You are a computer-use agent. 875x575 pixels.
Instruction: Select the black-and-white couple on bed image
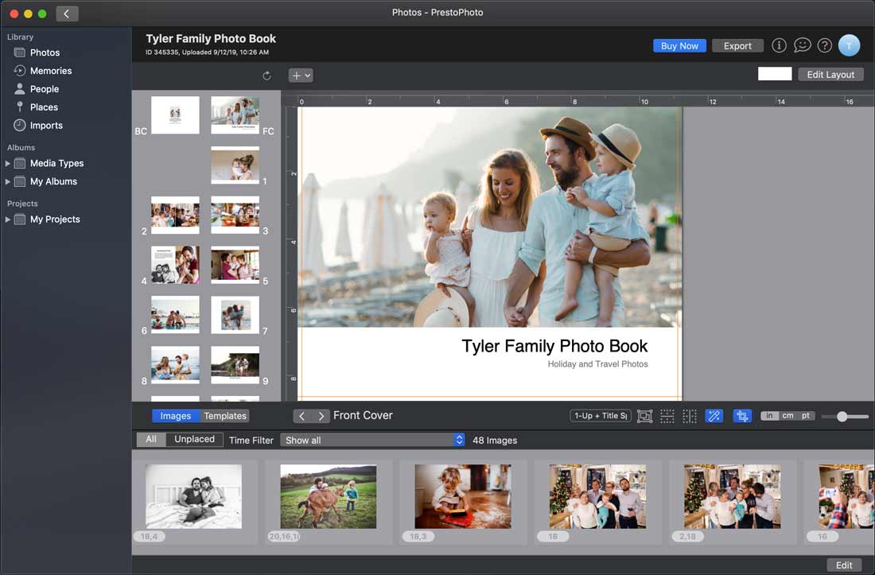(193, 496)
